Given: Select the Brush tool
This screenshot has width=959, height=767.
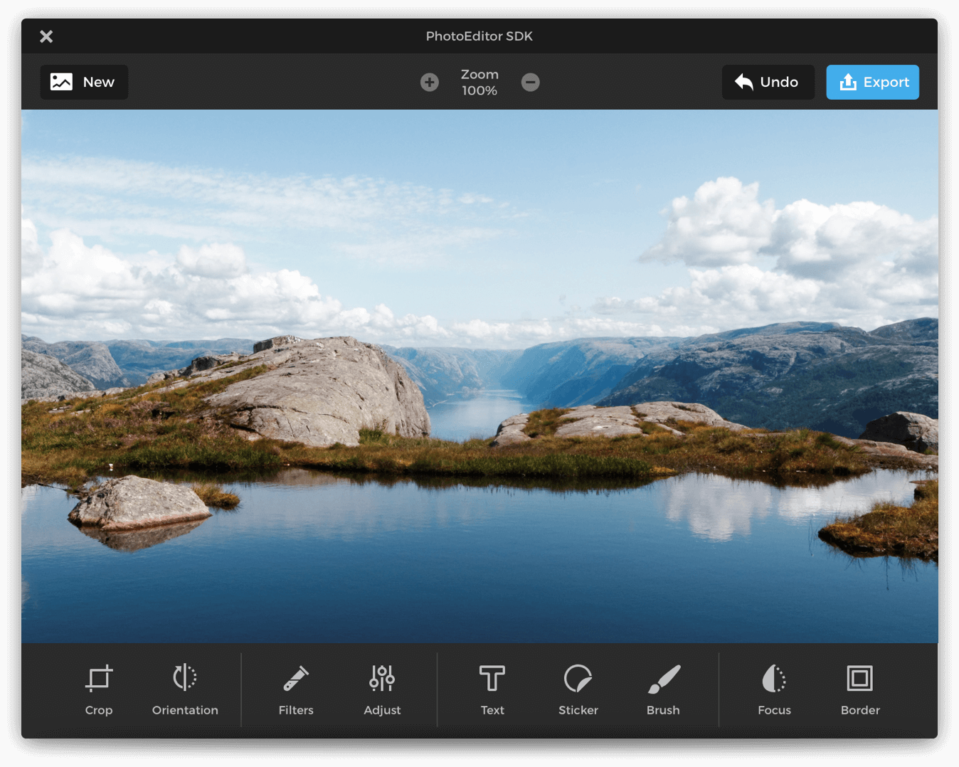Looking at the screenshot, I should 664,690.
